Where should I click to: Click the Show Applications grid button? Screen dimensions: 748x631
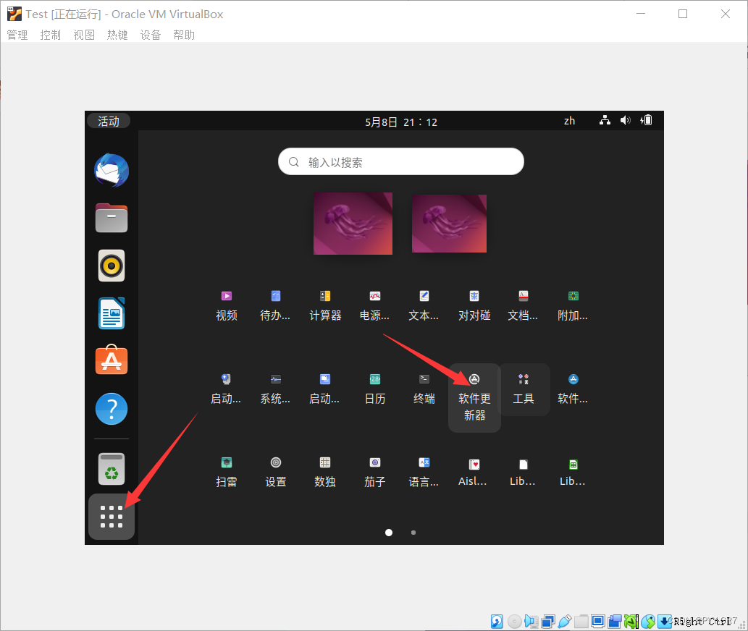112,517
